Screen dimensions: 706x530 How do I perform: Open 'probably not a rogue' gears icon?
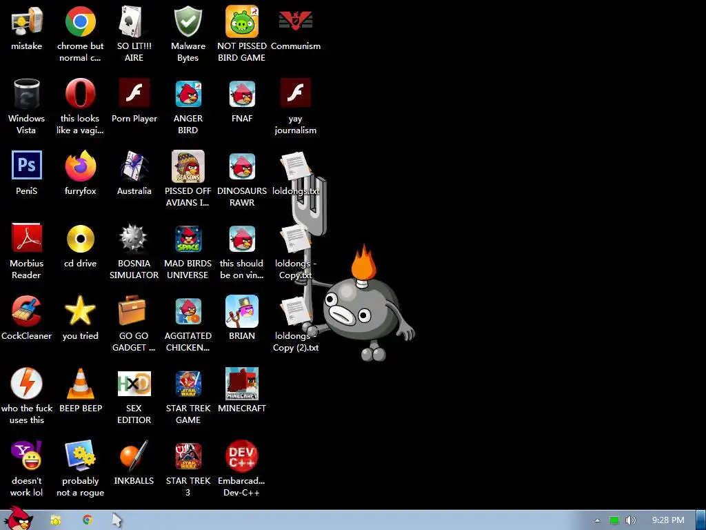[80, 455]
